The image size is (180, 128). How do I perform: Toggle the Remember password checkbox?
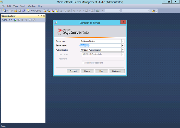click(83, 63)
